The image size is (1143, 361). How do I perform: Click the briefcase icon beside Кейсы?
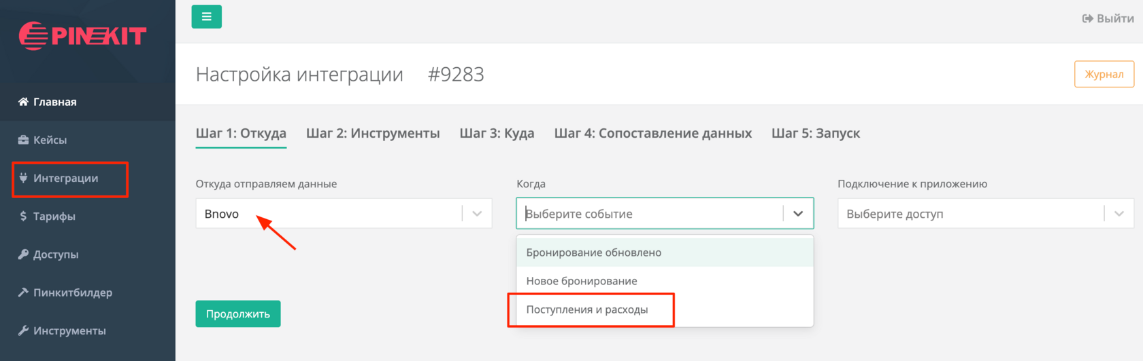(23, 140)
